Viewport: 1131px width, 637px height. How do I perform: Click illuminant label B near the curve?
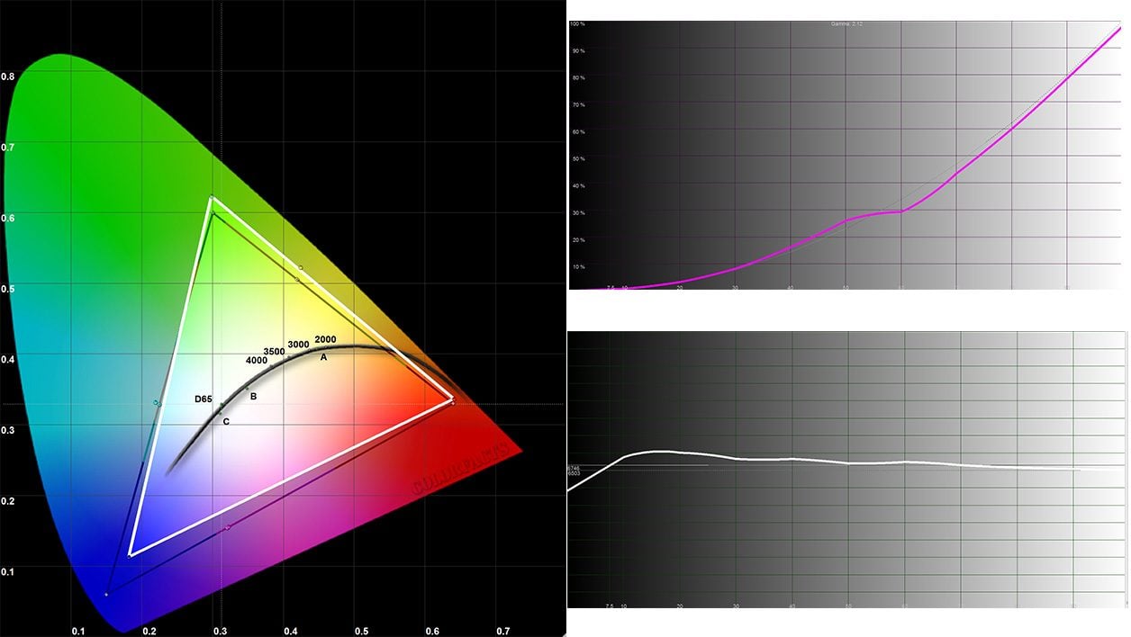[x=254, y=397]
